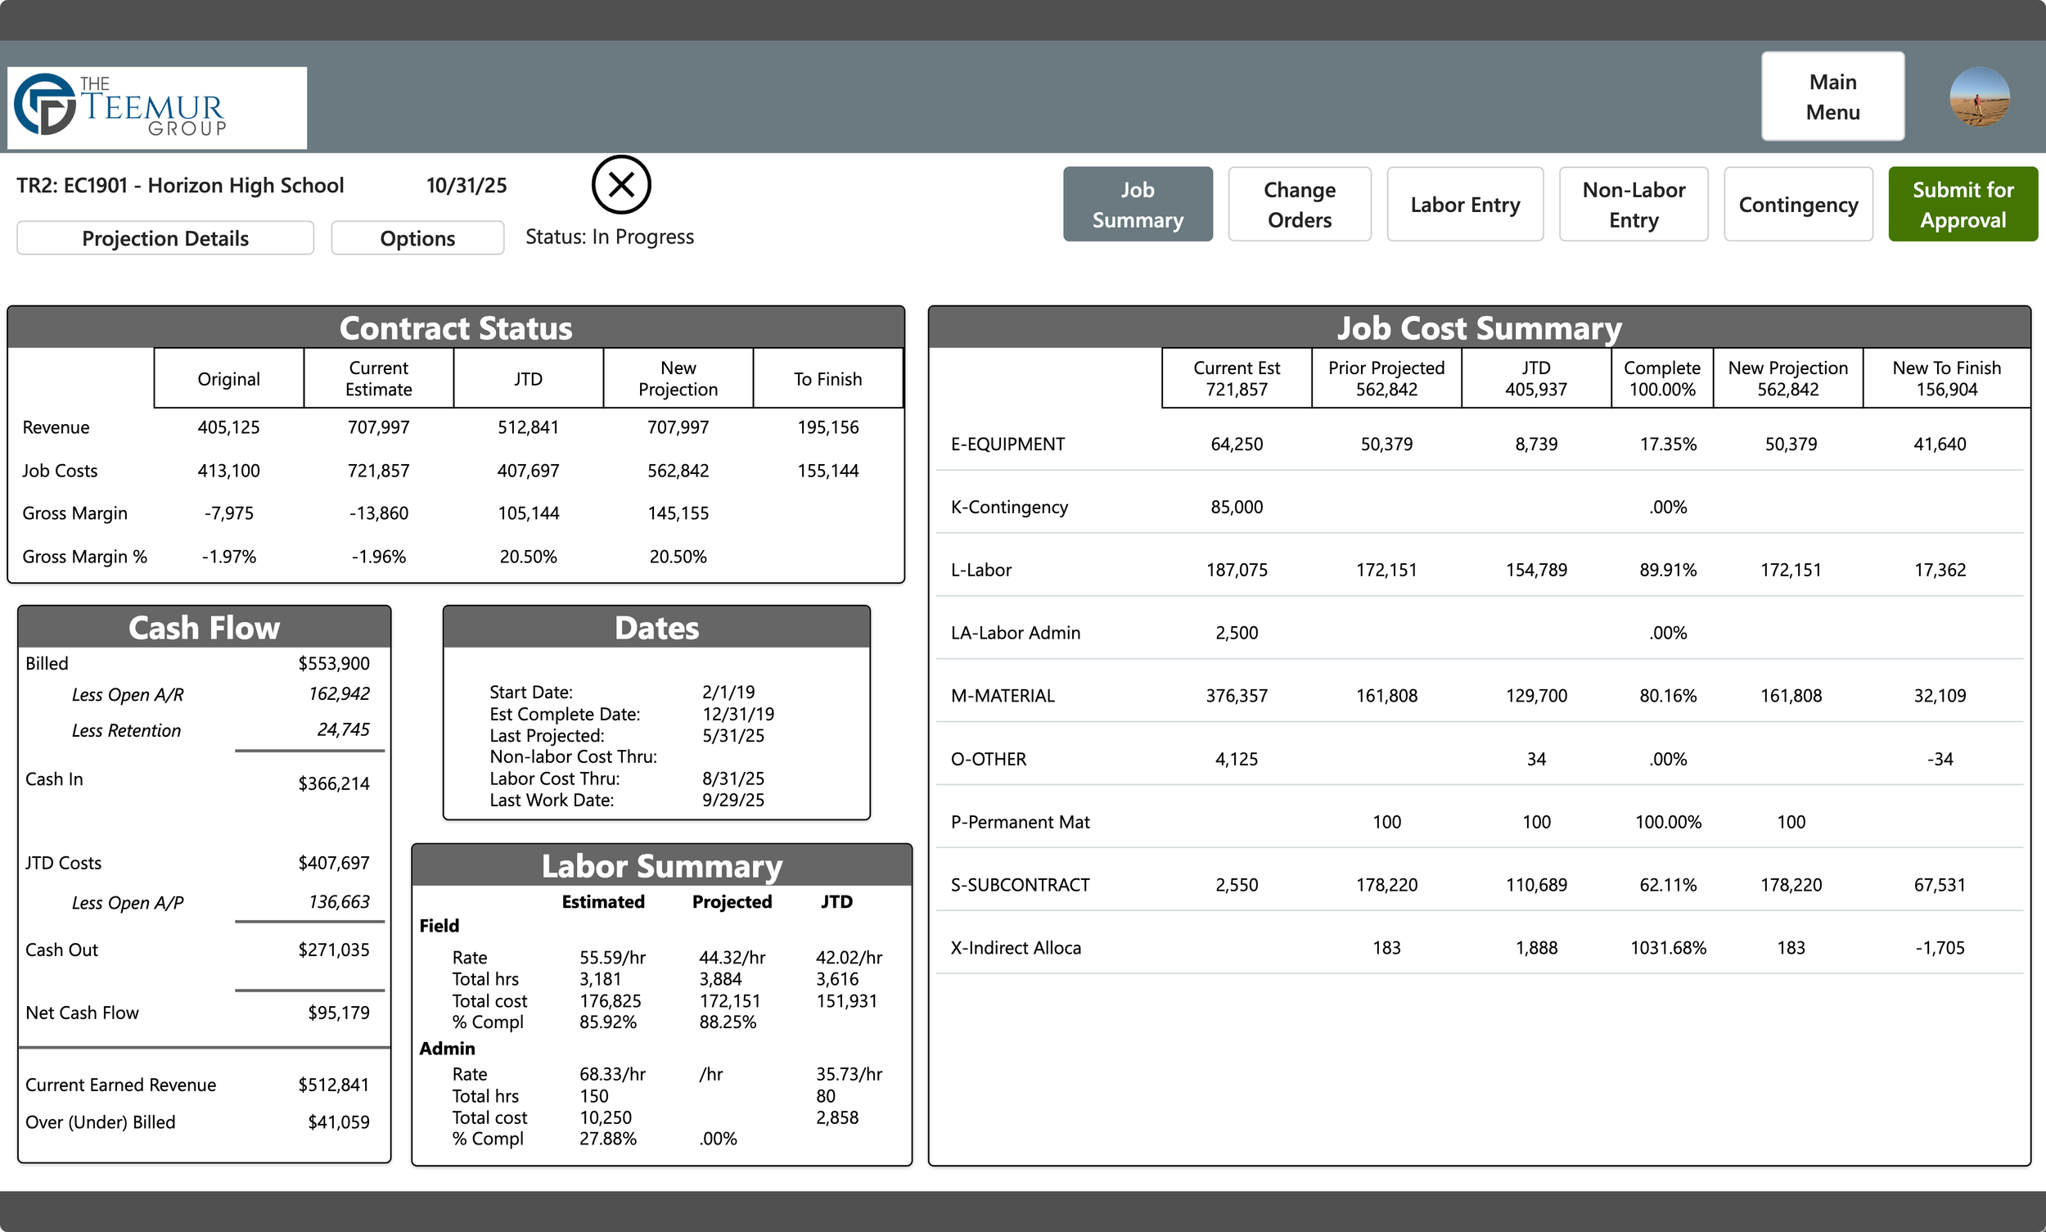This screenshot has height=1232, width=2046.
Task: Select the L-Labor cost row
Action: pos(980,571)
